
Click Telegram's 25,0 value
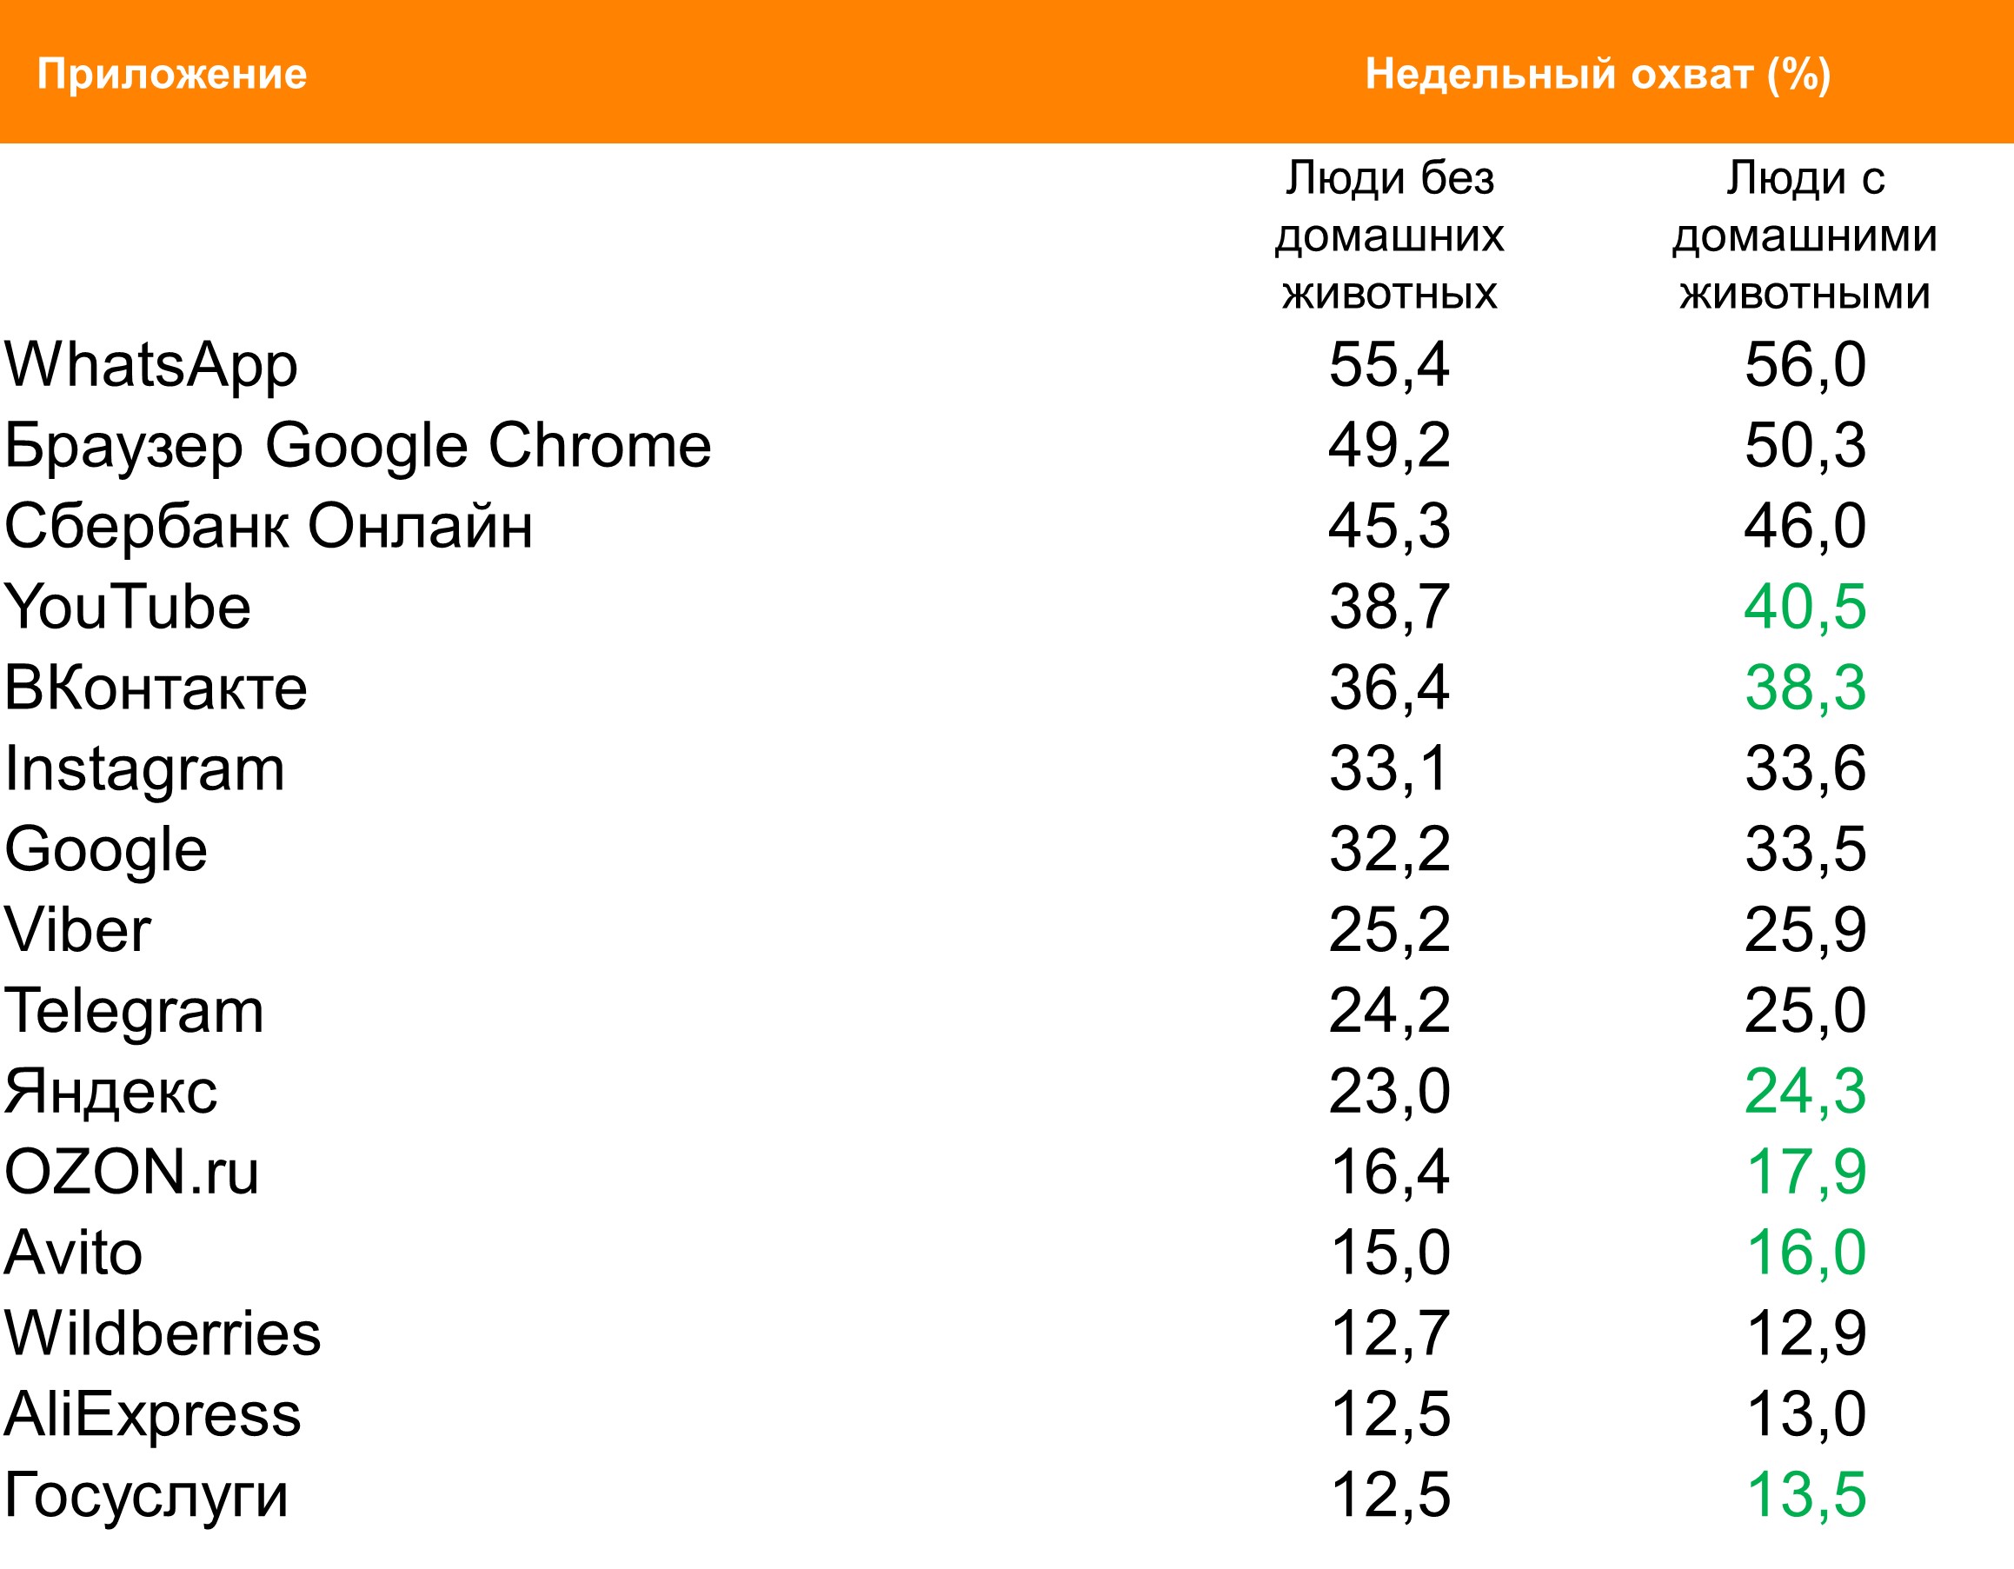tap(1805, 1011)
